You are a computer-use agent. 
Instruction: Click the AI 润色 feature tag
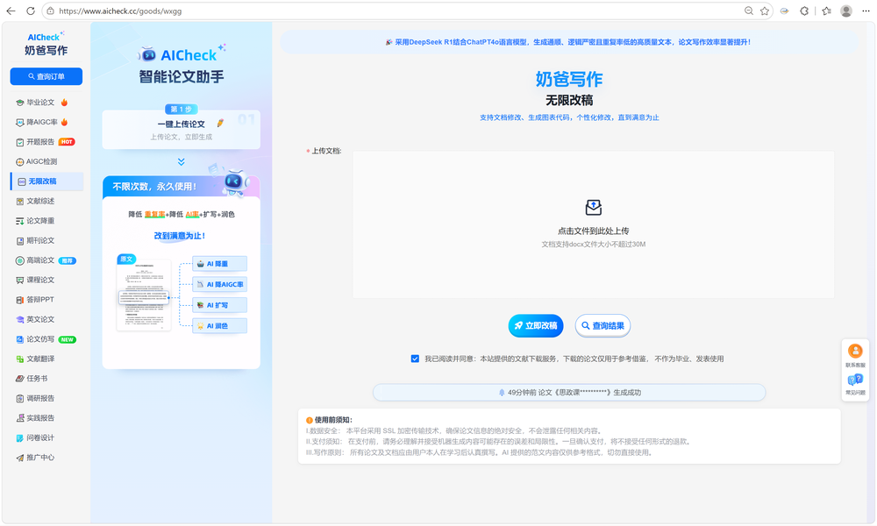point(220,326)
